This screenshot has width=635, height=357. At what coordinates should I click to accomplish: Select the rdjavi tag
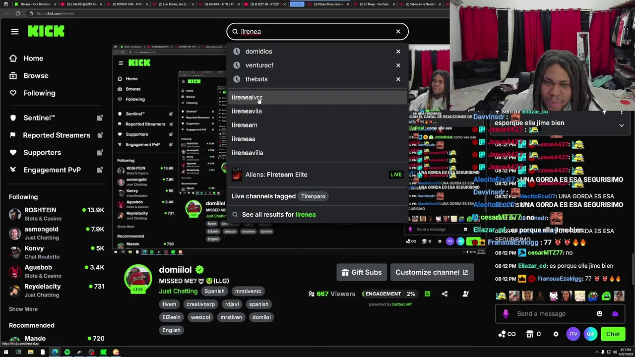click(232, 304)
